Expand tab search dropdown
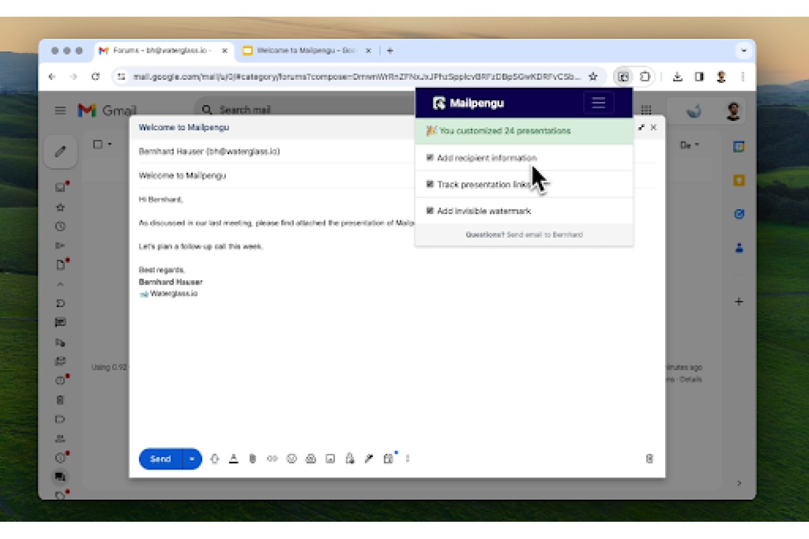The image size is (809, 539). 744,51
